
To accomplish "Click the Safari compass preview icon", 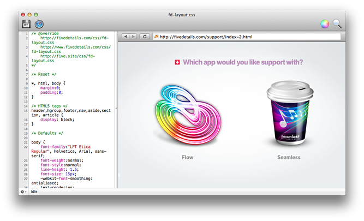I will tap(39, 24).
